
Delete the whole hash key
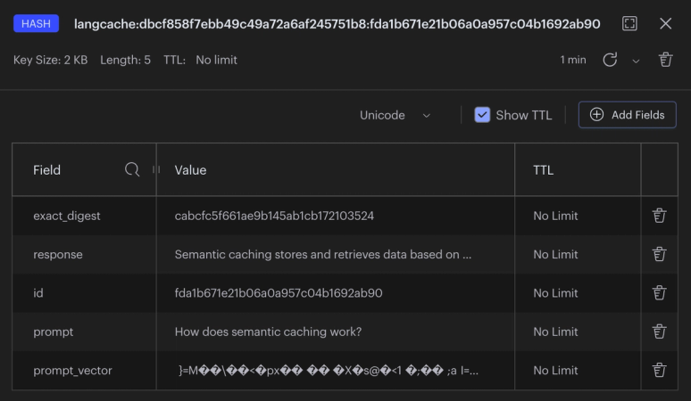pyautogui.click(x=665, y=60)
